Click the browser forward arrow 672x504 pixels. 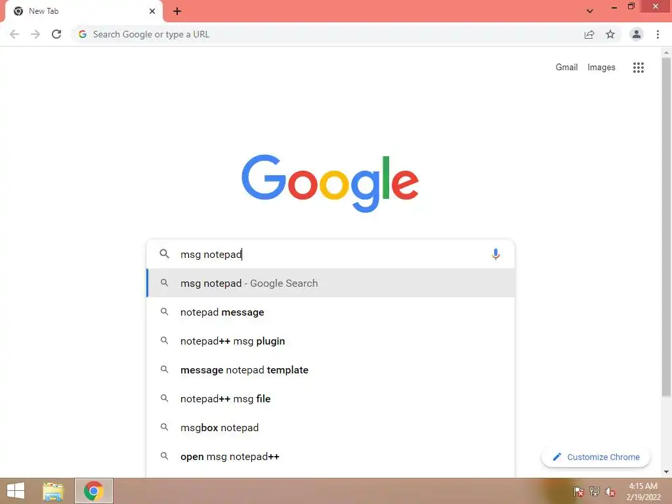pyautogui.click(x=35, y=34)
